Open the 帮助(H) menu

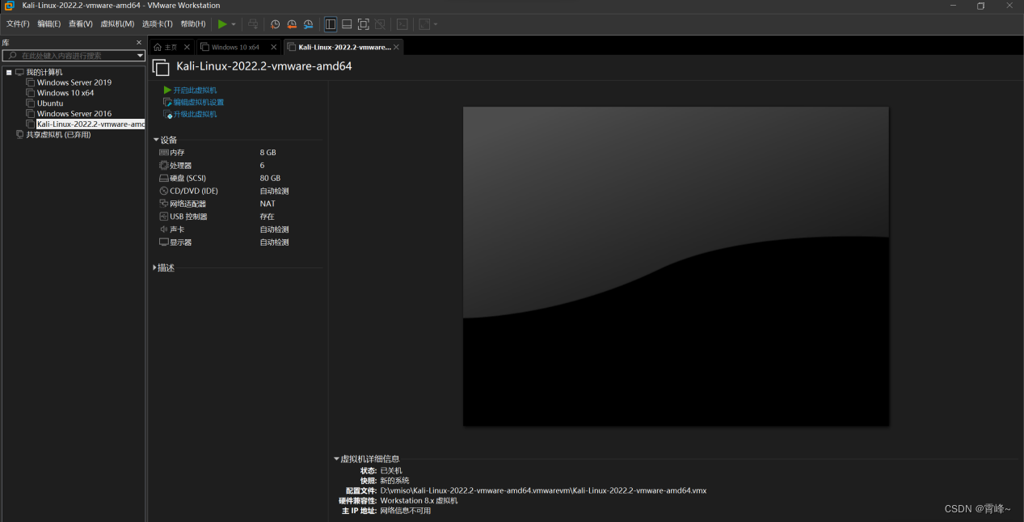pos(192,24)
